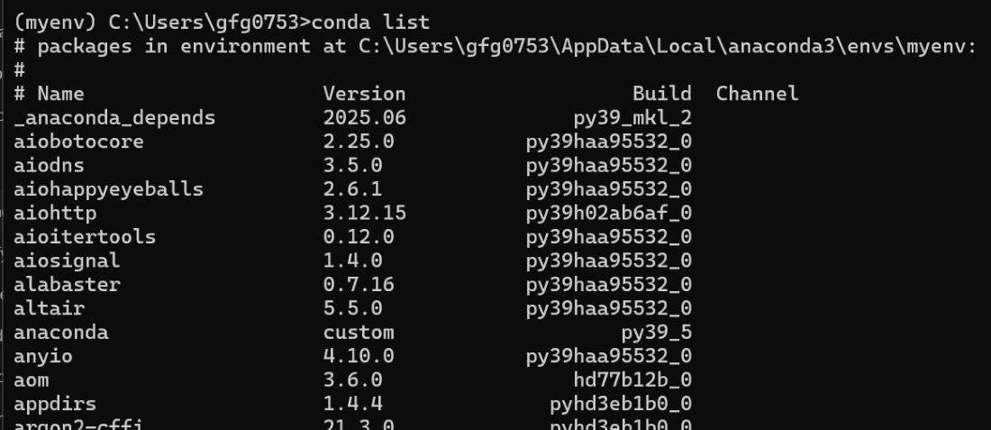Click the "Channel" column header

point(757,94)
